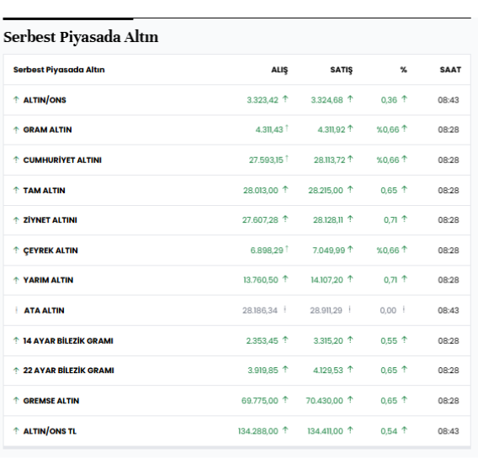Viewport: 478px width, 458px height.
Task: Click the arrow next to 70.430,00 selling price
Action: pos(350,399)
